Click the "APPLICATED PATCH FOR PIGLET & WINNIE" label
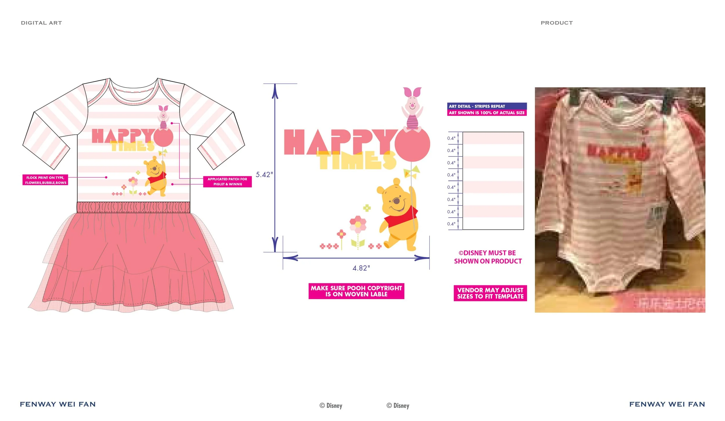Viewport: 725px width, 421px height. 227,182
